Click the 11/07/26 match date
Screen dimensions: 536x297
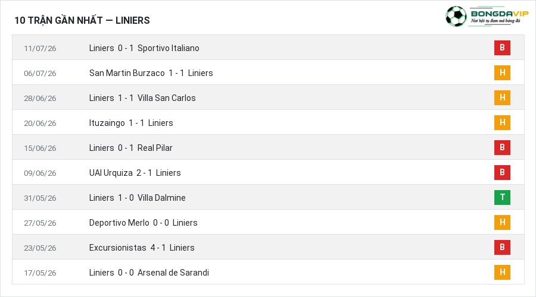tap(40, 49)
